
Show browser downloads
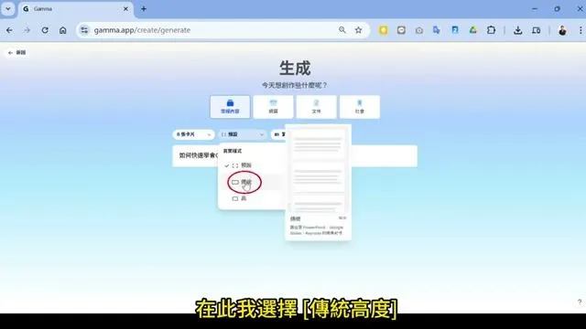tap(517, 30)
